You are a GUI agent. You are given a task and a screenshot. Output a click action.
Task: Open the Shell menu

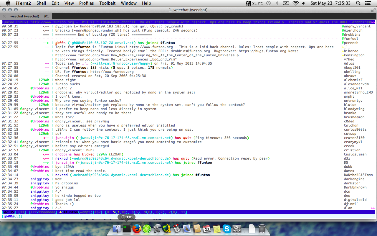tap(41, 3)
